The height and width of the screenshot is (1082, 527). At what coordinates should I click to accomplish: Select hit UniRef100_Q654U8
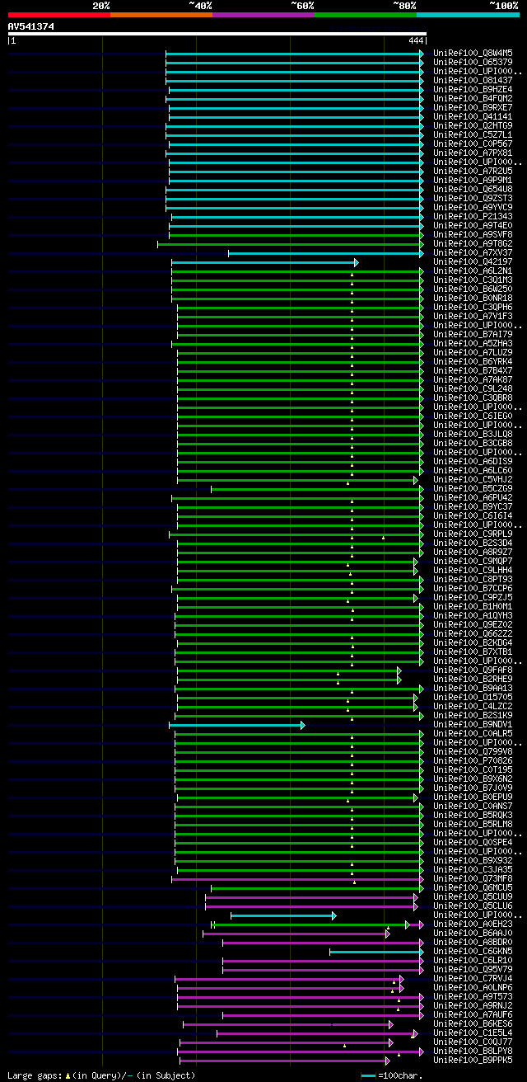[473, 189]
